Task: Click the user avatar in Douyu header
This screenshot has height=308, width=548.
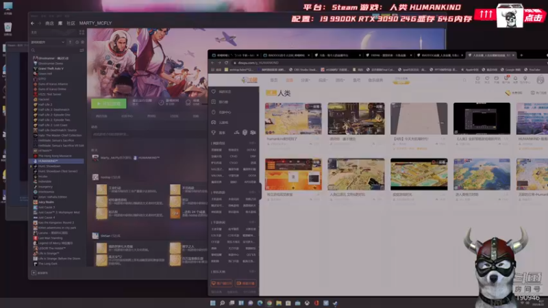Action: (540, 79)
